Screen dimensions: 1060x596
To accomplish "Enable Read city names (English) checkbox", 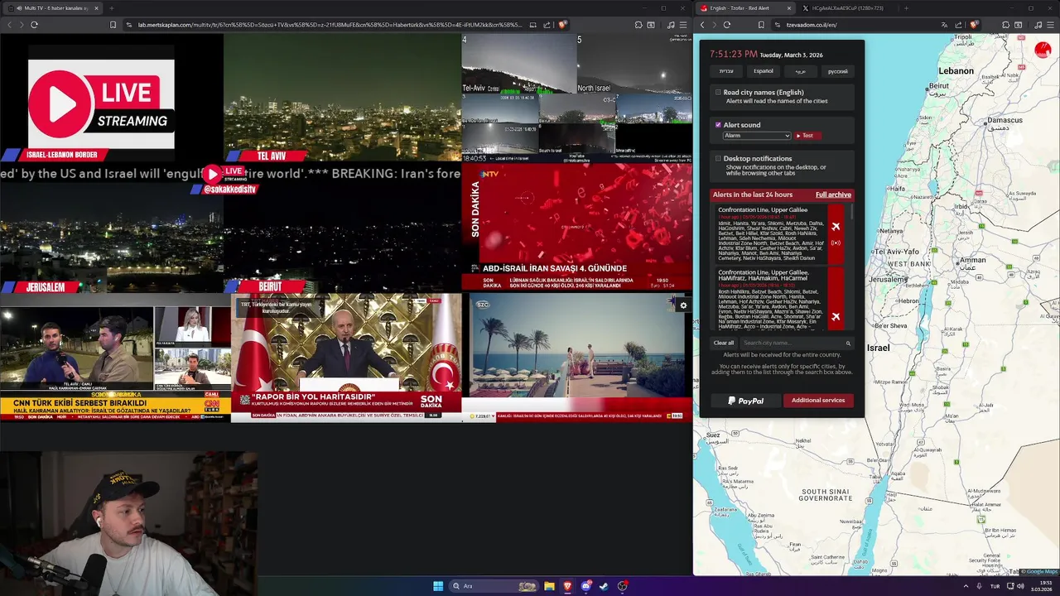I will click(x=718, y=93).
